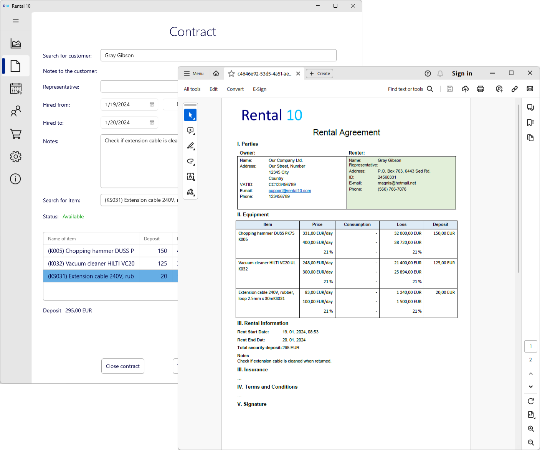Close the c4646e92 PDF tab
This screenshot has width=540, height=450.
[x=298, y=74]
